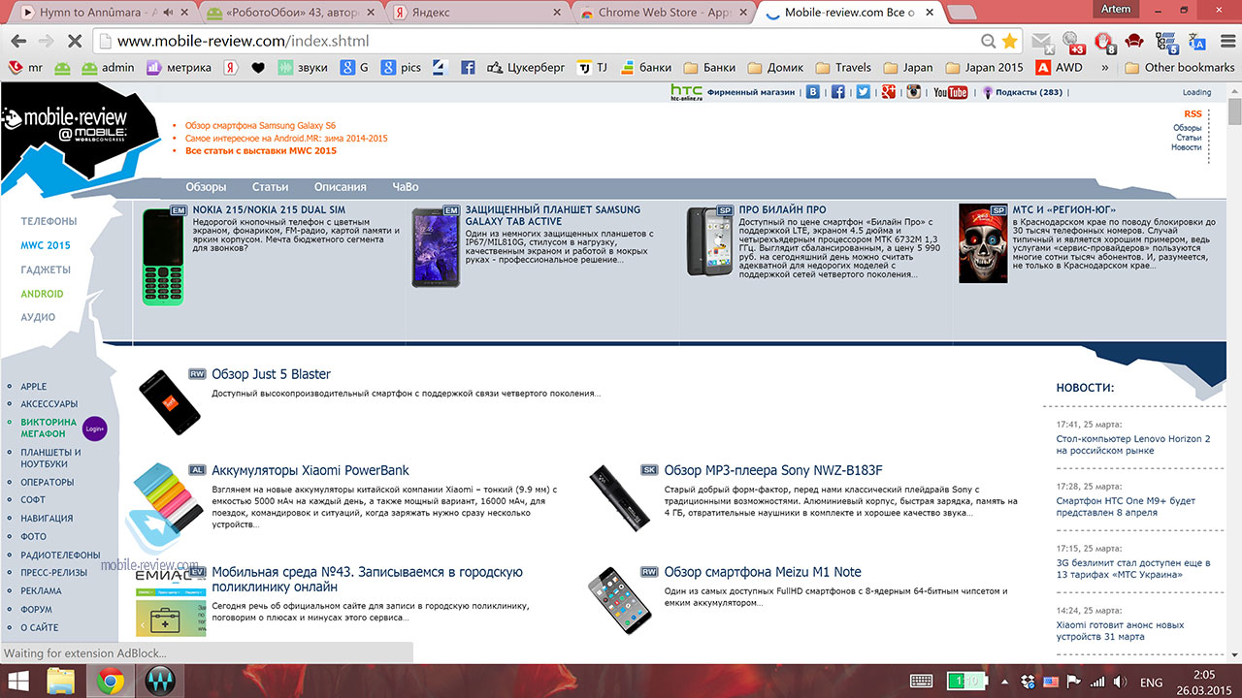This screenshot has width=1242, height=698.
Task: Open the red sofa extension icon
Action: [x=1134, y=42]
